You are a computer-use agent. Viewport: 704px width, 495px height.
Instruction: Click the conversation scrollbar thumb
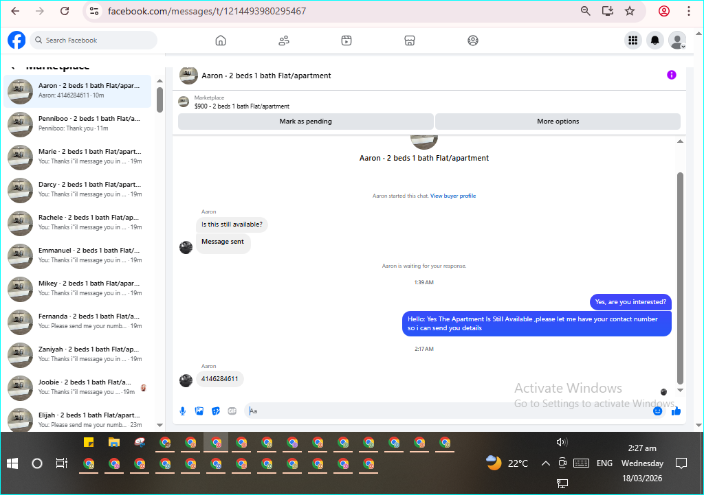[680, 278]
